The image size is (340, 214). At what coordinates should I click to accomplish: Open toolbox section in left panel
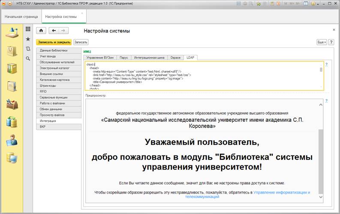(x=12, y=103)
